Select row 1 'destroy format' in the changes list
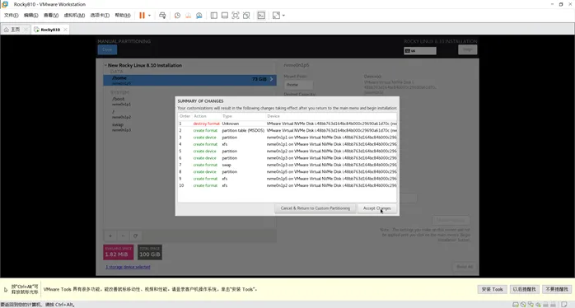 click(x=287, y=124)
